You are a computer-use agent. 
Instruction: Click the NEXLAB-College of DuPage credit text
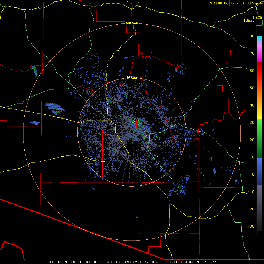tap(236, 3)
